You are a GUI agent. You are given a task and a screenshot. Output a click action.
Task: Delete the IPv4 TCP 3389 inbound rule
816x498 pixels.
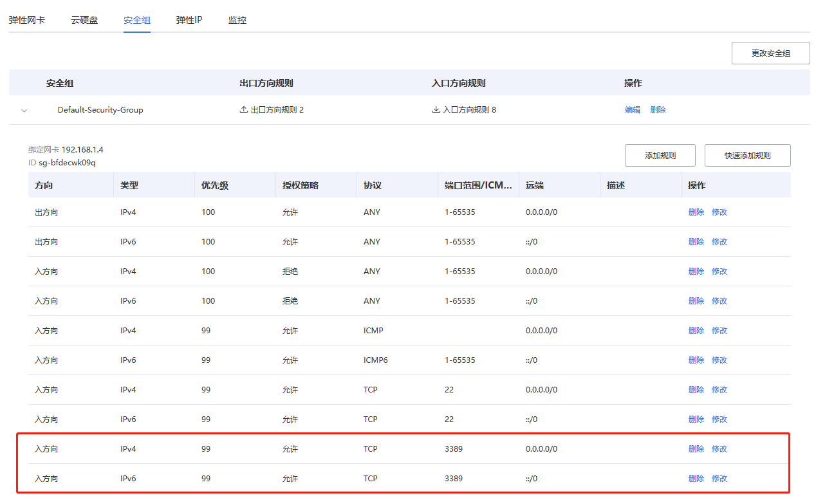click(696, 449)
